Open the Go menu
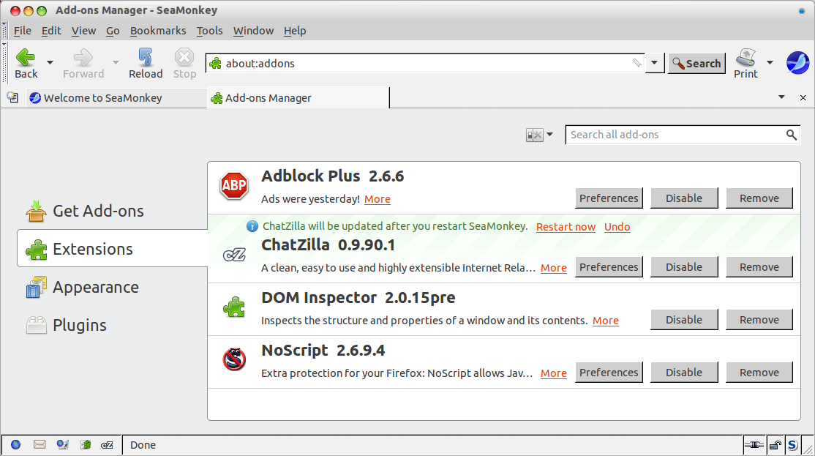815x456 pixels. pos(113,31)
